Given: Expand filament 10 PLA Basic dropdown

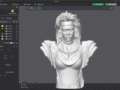Looking at the screenshot, I should [x=10, y=36].
